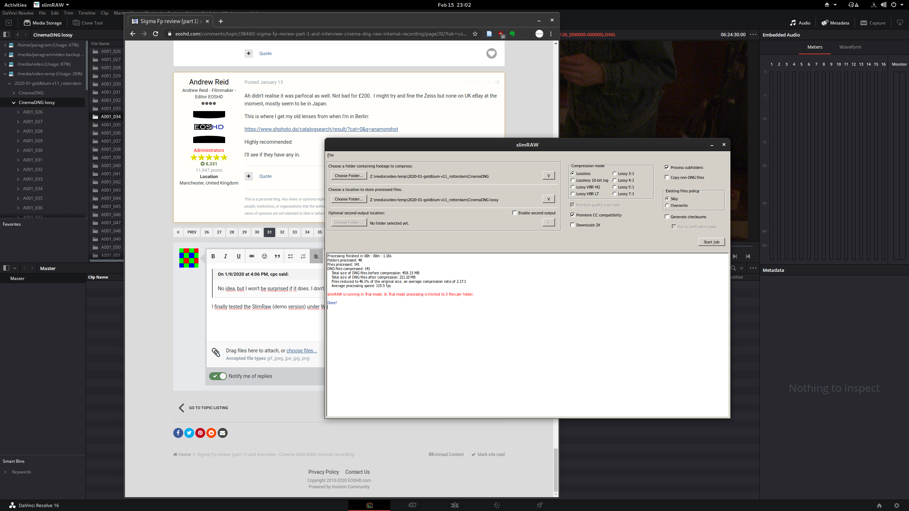Image resolution: width=909 pixels, height=511 pixels.
Task: Click the Bold formatting icon in reply editor
Action: coord(213,256)
